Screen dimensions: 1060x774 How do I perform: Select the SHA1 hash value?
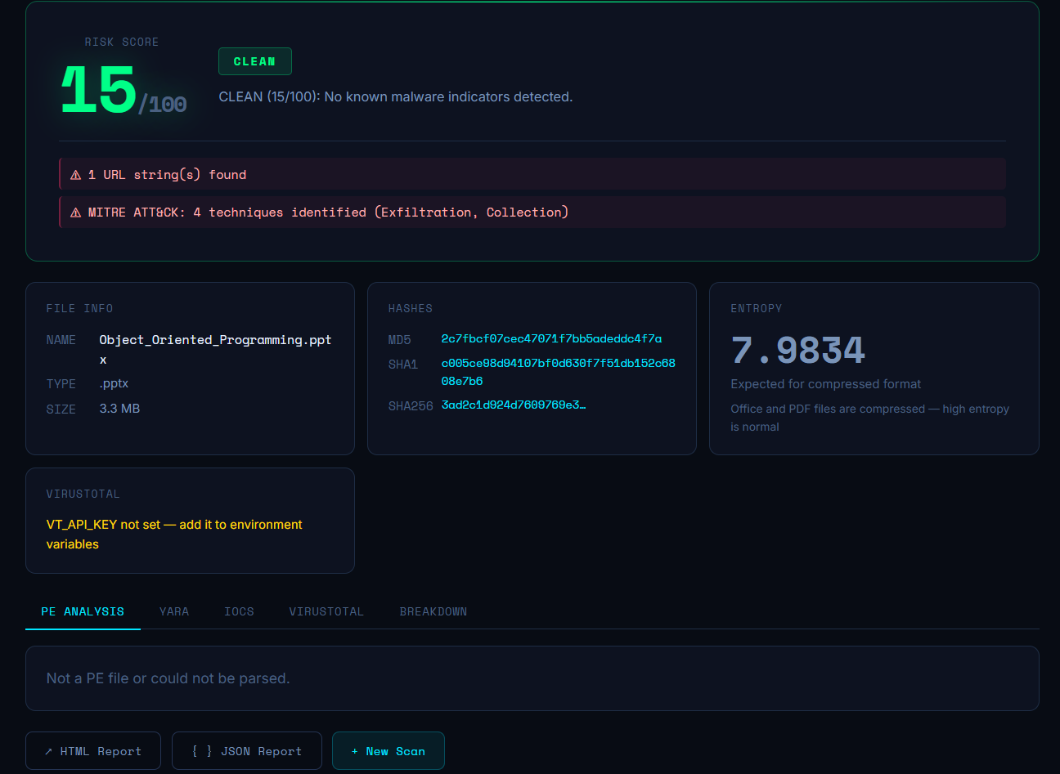[x=559, y=372]
